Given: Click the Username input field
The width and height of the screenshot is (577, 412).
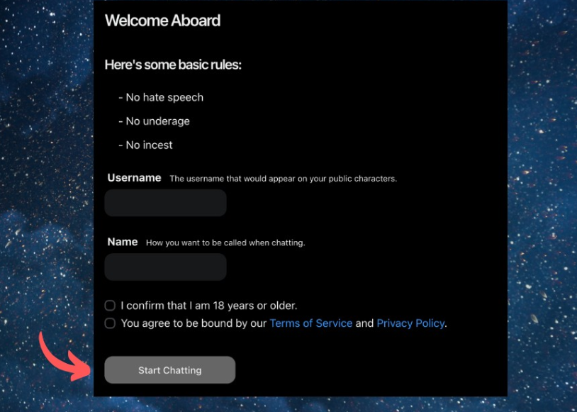Looking at the screenshot, I should (x=165, y=203).
